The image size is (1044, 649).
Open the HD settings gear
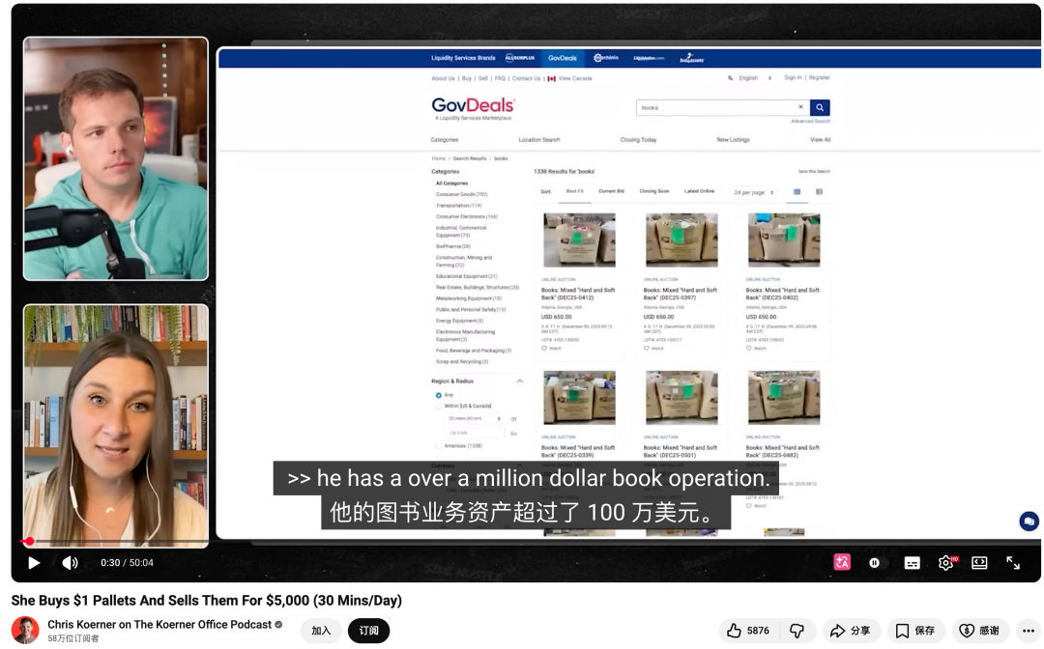(946, 563)
